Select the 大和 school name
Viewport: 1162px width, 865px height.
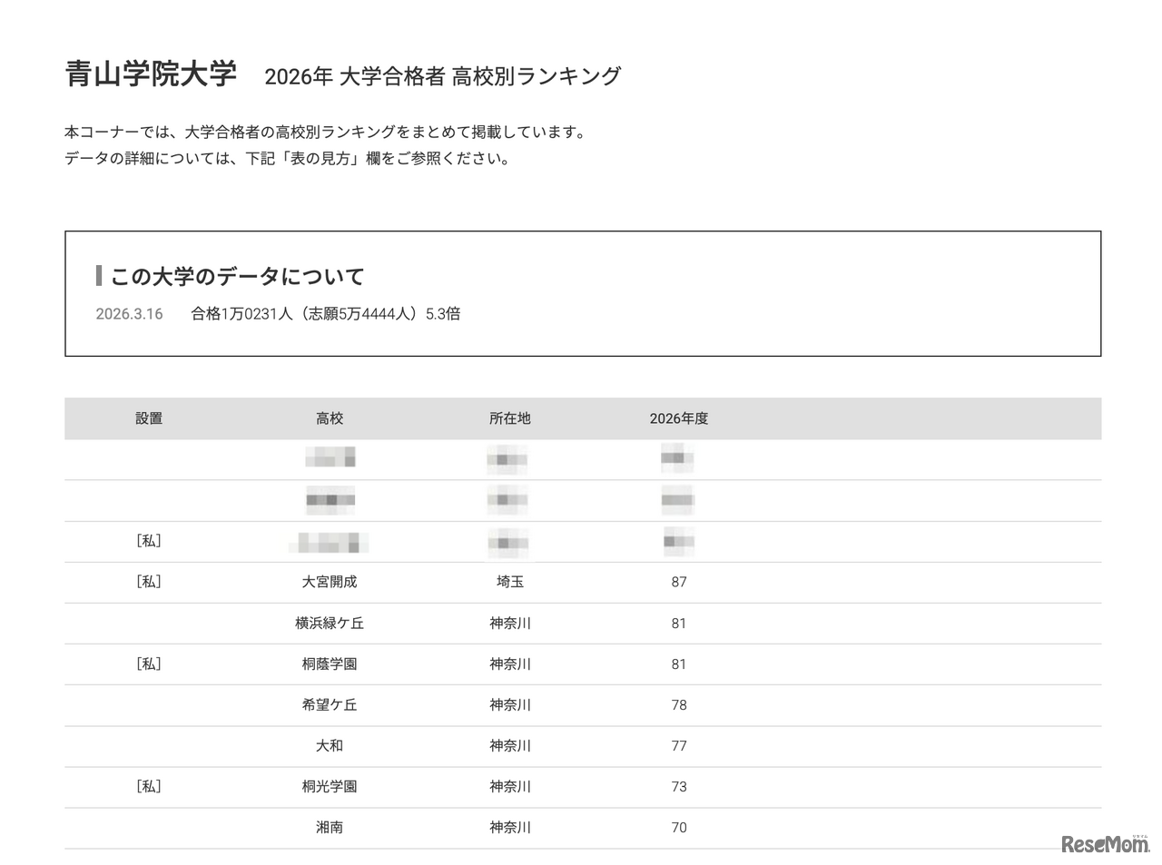pyautogui.click(x=330, y=745)
